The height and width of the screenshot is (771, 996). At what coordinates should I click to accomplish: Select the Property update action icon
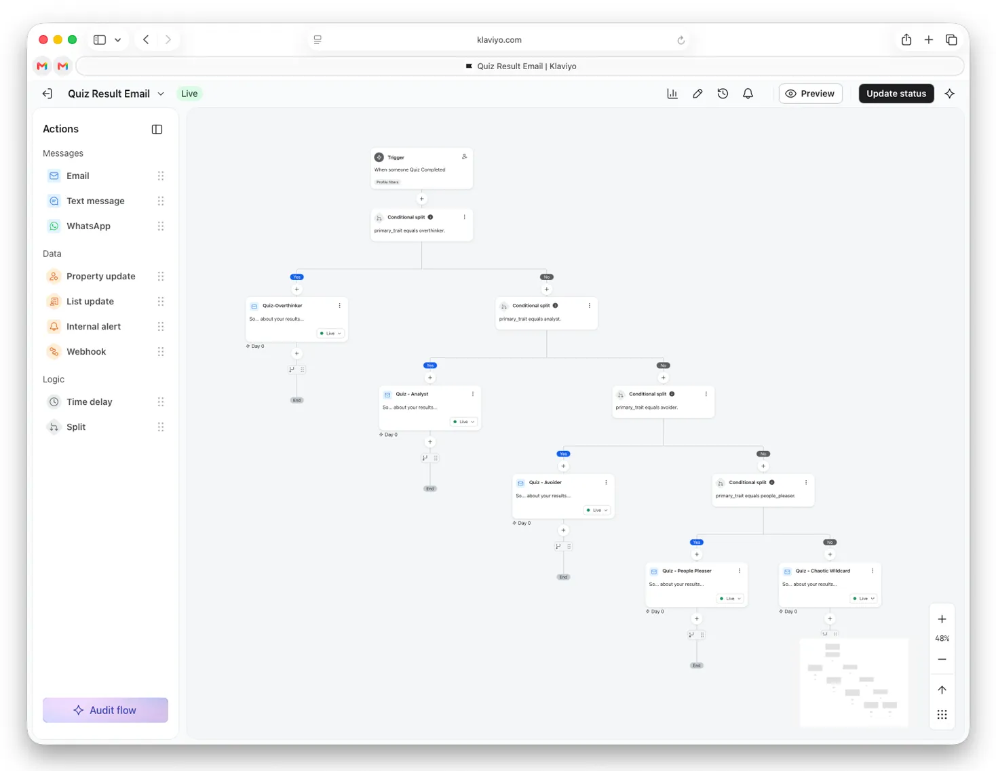tap(54, 276)
